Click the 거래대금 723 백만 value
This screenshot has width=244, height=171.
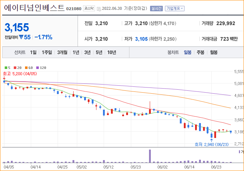click(229, 39)
